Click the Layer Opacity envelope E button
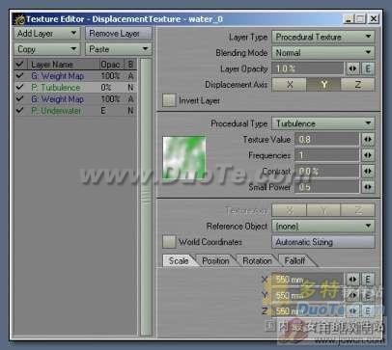This screenshot has width=392, height=350. [x=368, y=68]
